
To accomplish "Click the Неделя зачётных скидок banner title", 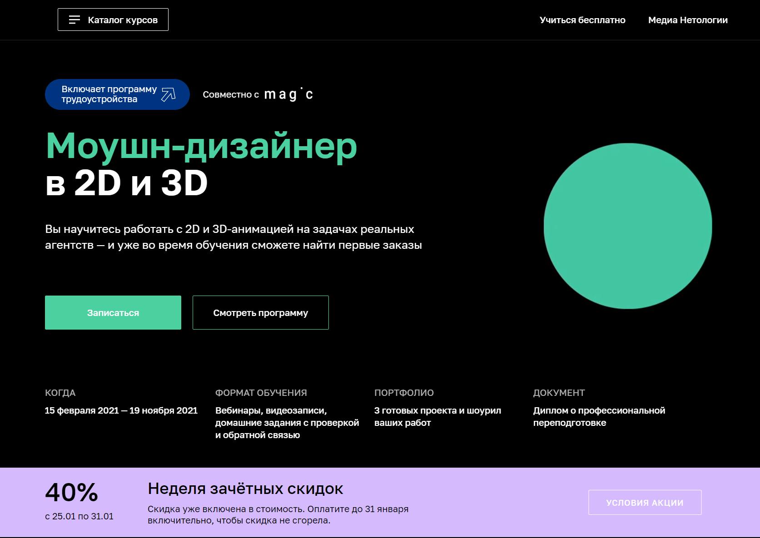I will click(x=245, y=489).
